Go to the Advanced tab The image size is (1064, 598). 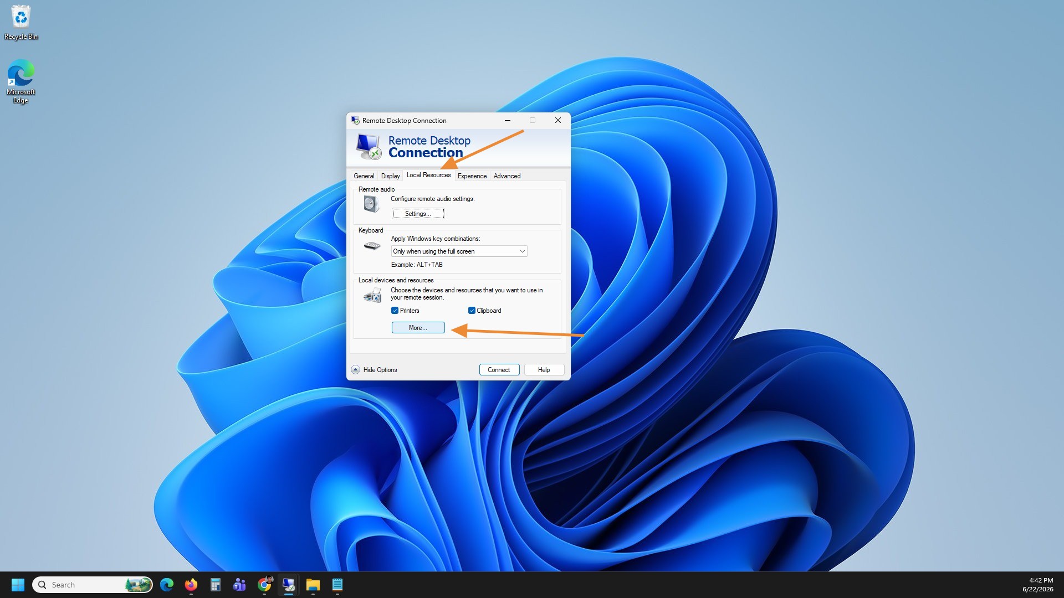coord(507,176)
